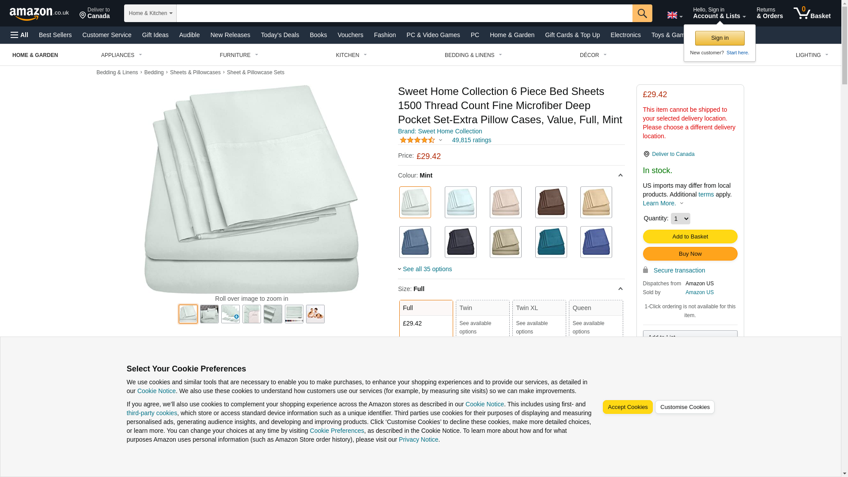Click the search magnifier button
The height and width of the screenshot is (477, 848).
pos(642,13)
